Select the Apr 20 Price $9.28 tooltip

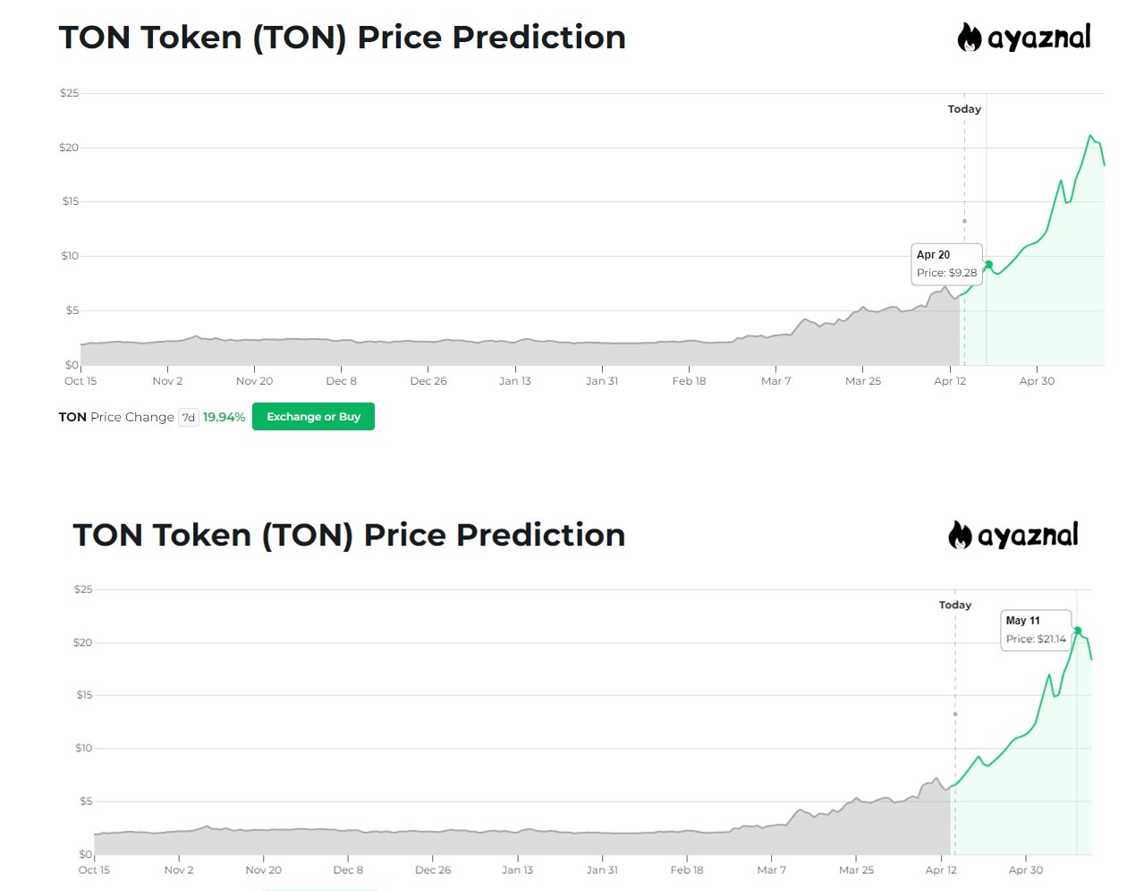(946, 264)
